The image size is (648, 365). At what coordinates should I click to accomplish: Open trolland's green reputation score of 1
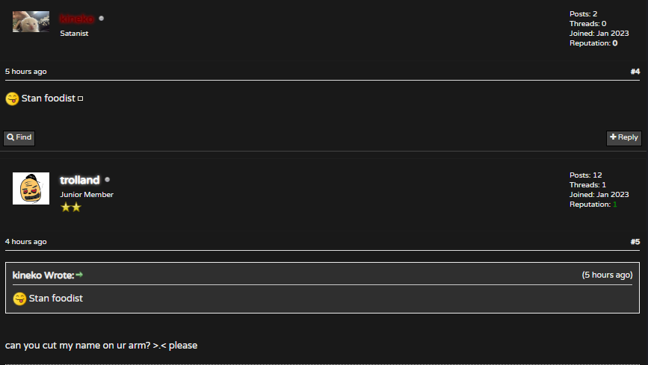tap(615, 205)
